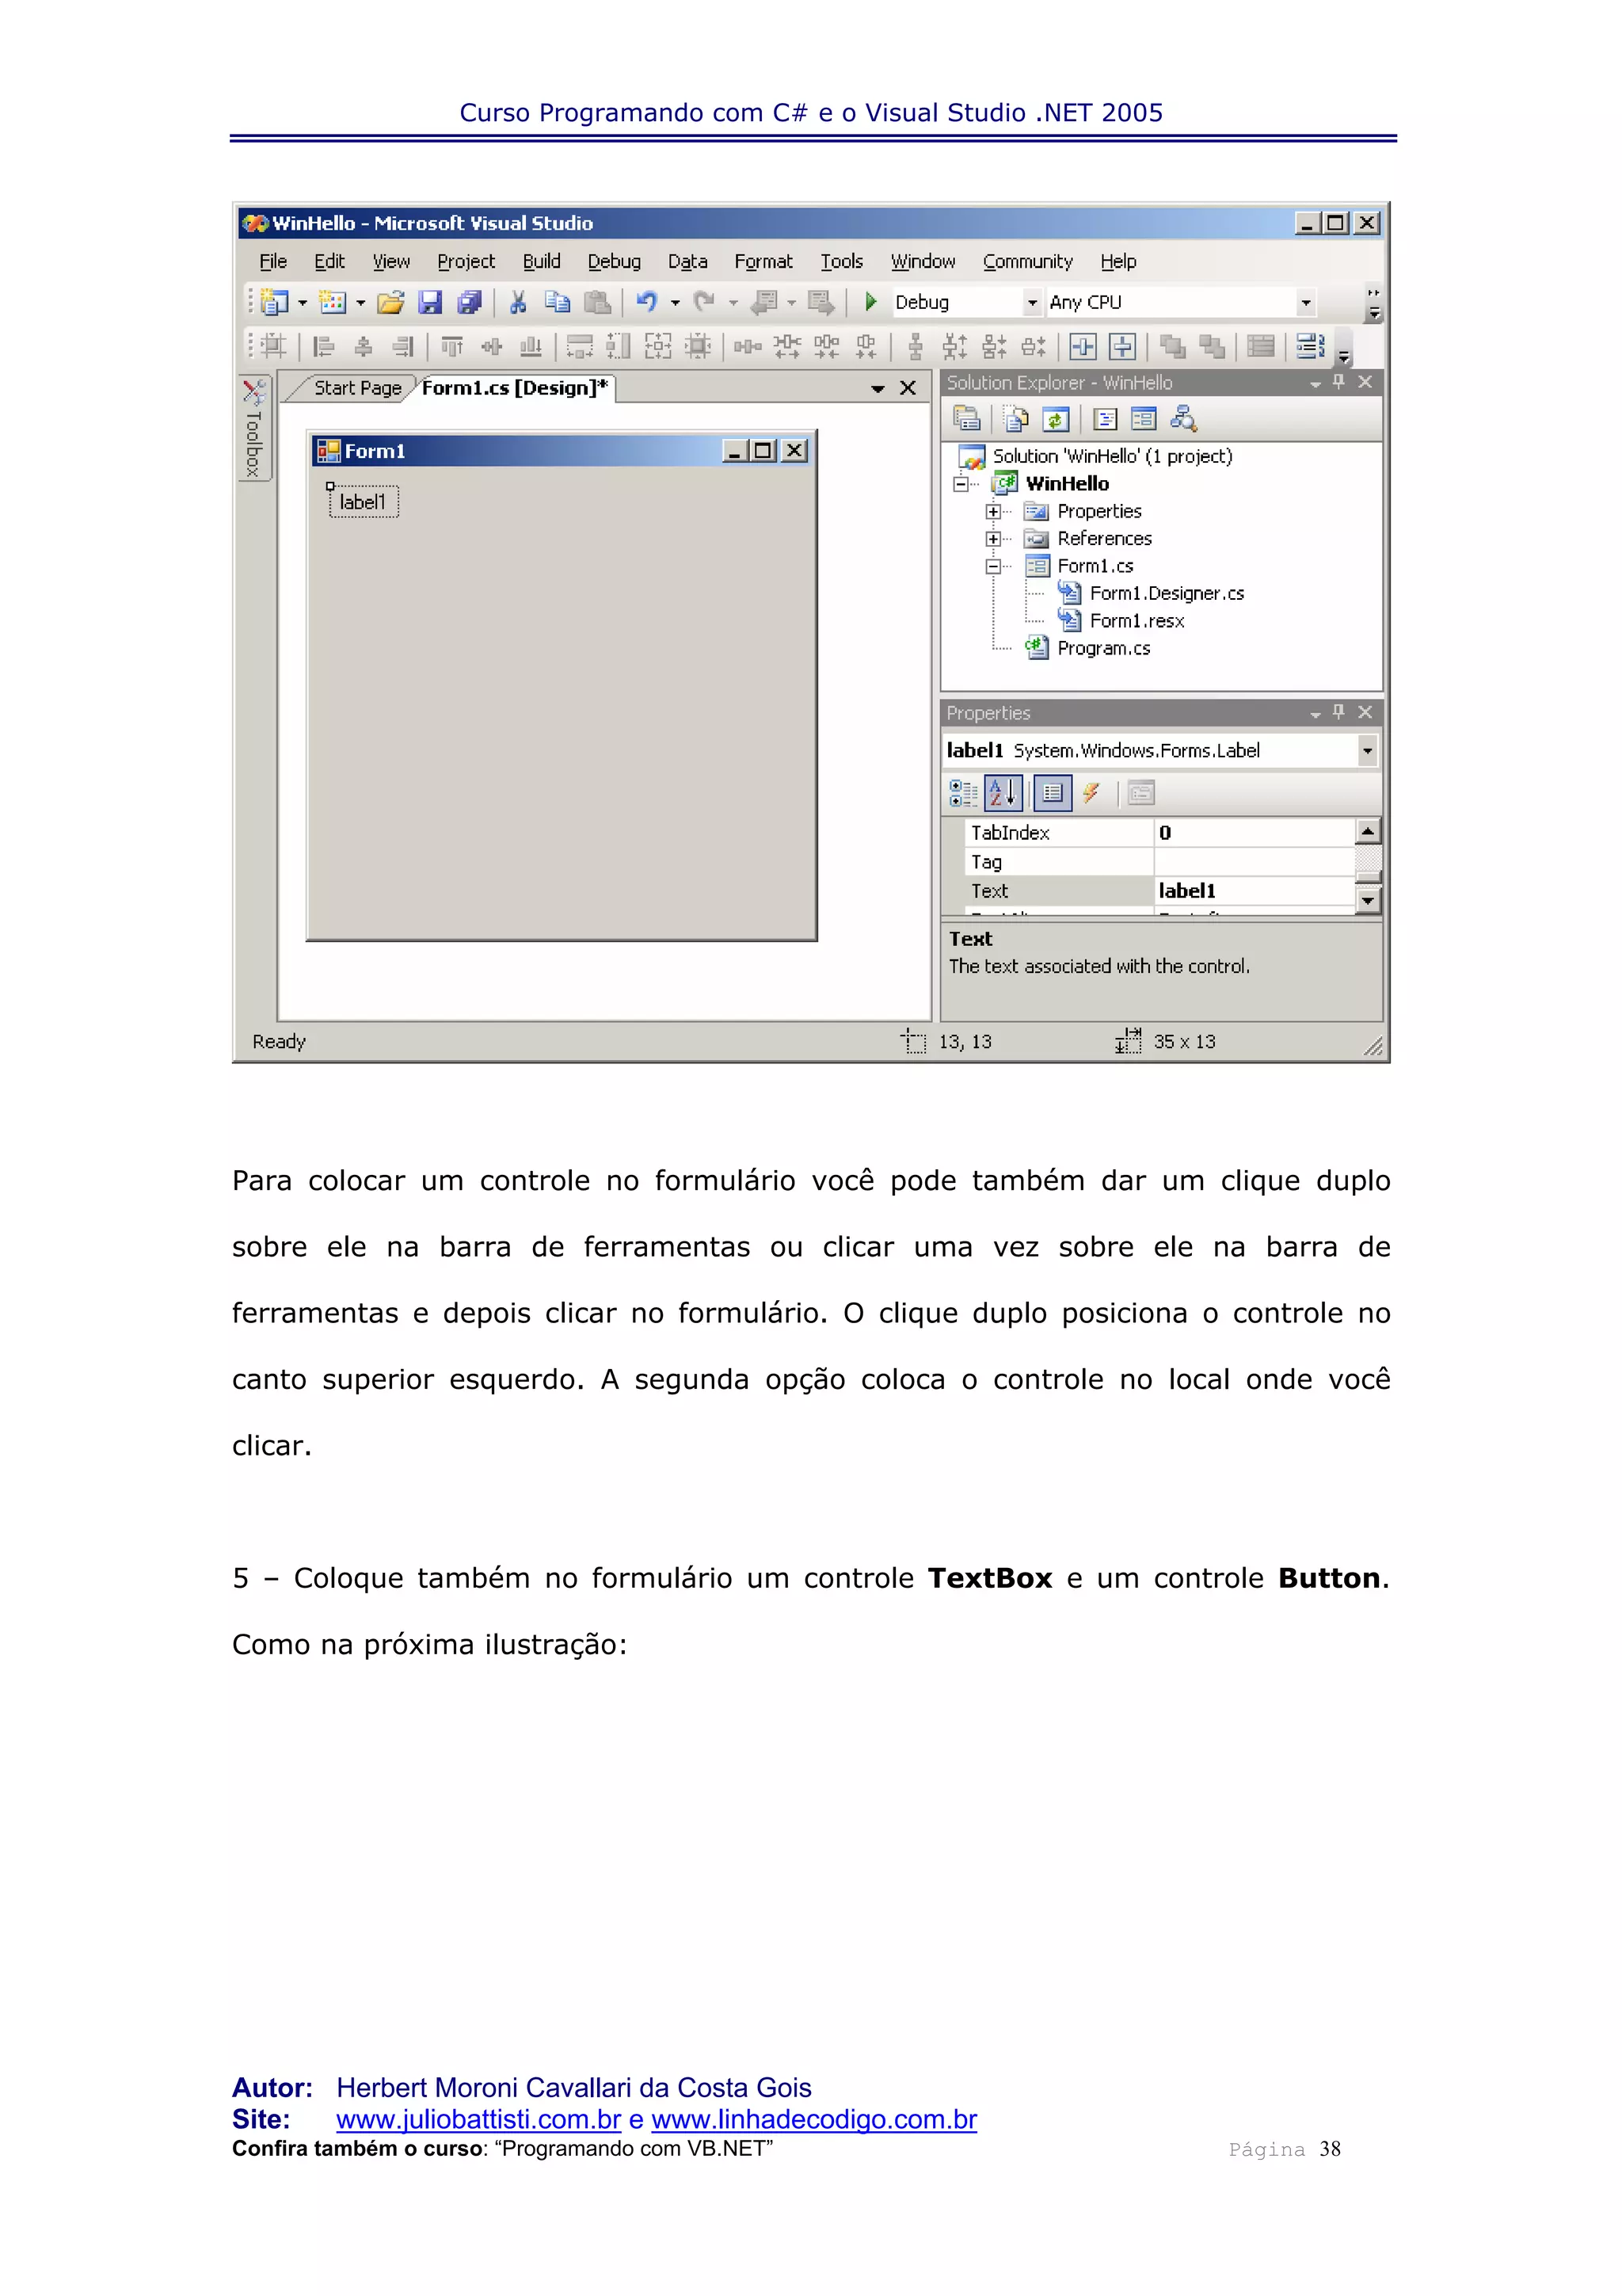Open the www.linhadecodigo.com.br link

813,2119
